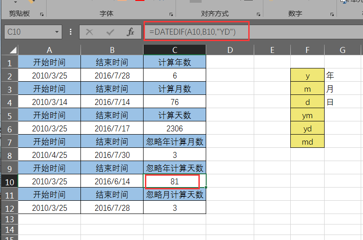Select row 4 header

(10, 103)
